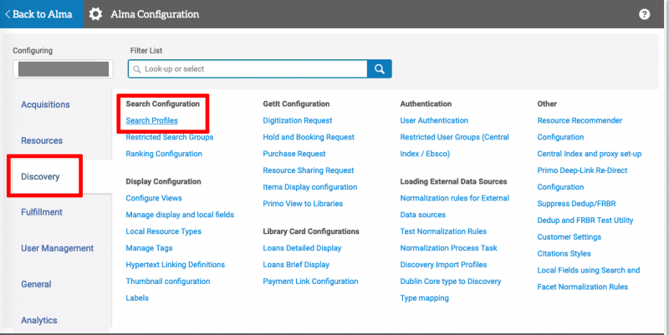Click the help question mark icon
669x335 pixels.
coord(644,14)
